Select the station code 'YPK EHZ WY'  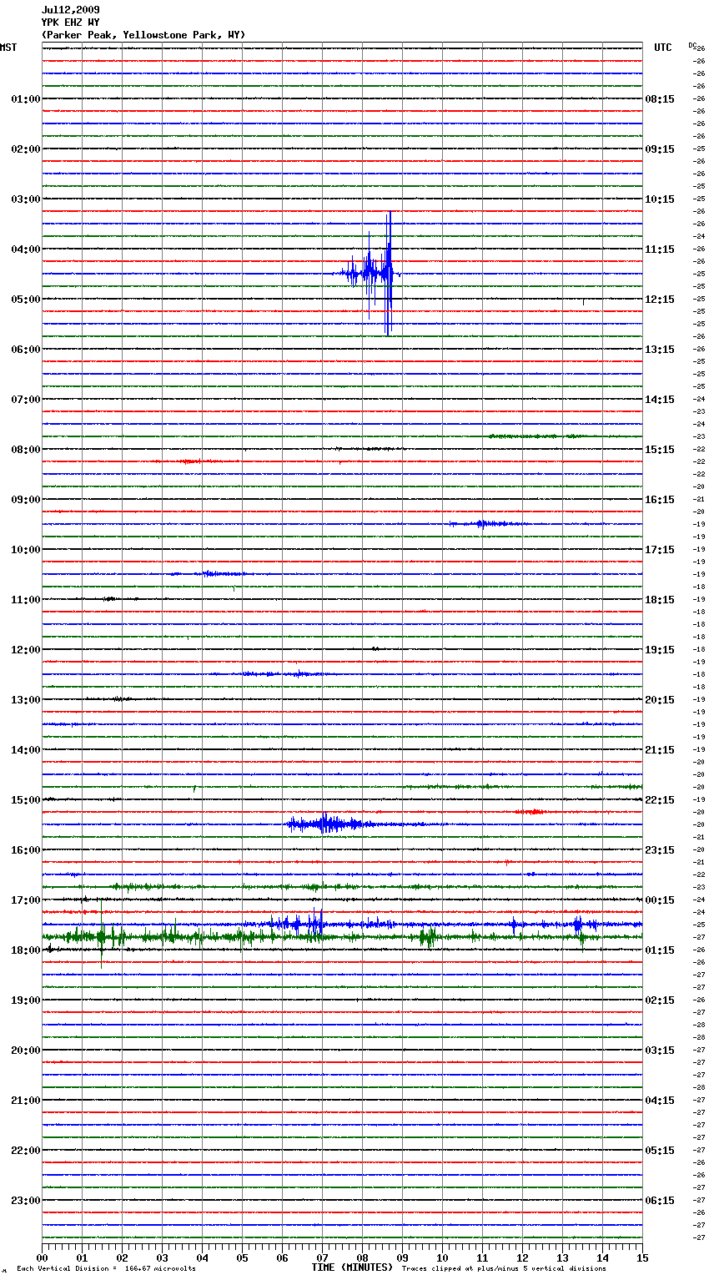[x=70, y=23]
